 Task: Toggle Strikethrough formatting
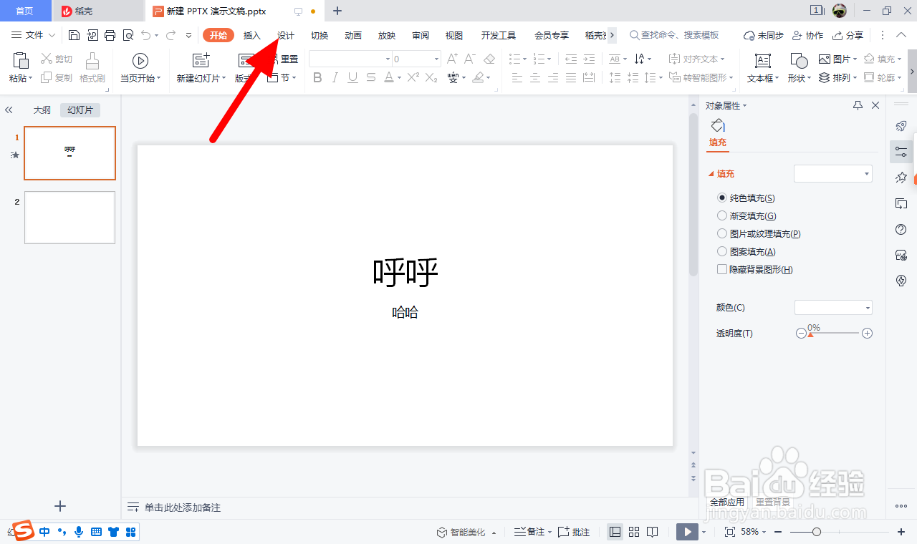(370, 77)
